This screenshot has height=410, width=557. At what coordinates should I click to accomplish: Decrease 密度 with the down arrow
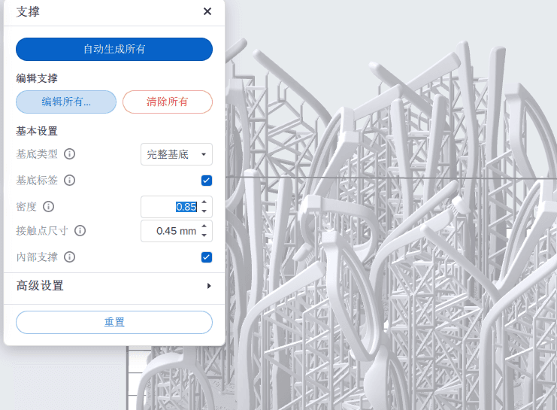pyautogui.click(x=204, y=211)
